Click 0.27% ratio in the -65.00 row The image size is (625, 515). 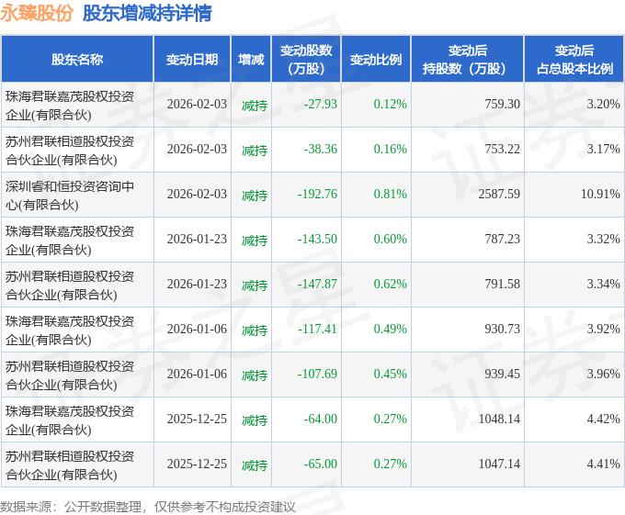[391, 464]
